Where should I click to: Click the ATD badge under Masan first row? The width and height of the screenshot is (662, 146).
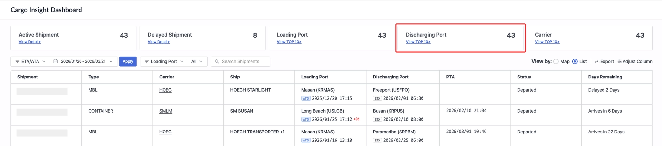tap(305, 98)
